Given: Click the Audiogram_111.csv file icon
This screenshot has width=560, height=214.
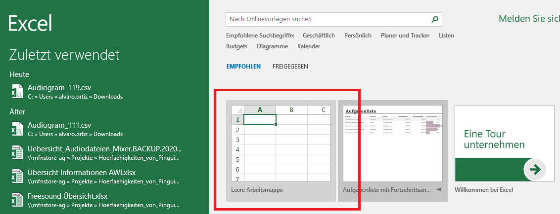Looking at the screenshot, I should (x=16, y=129).
